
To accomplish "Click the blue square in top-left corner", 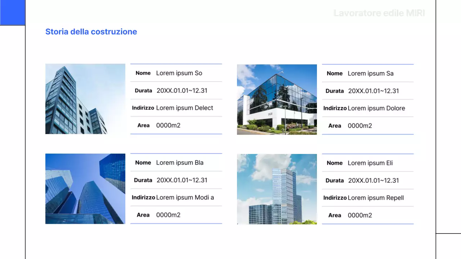I will (x=13, y=13).
